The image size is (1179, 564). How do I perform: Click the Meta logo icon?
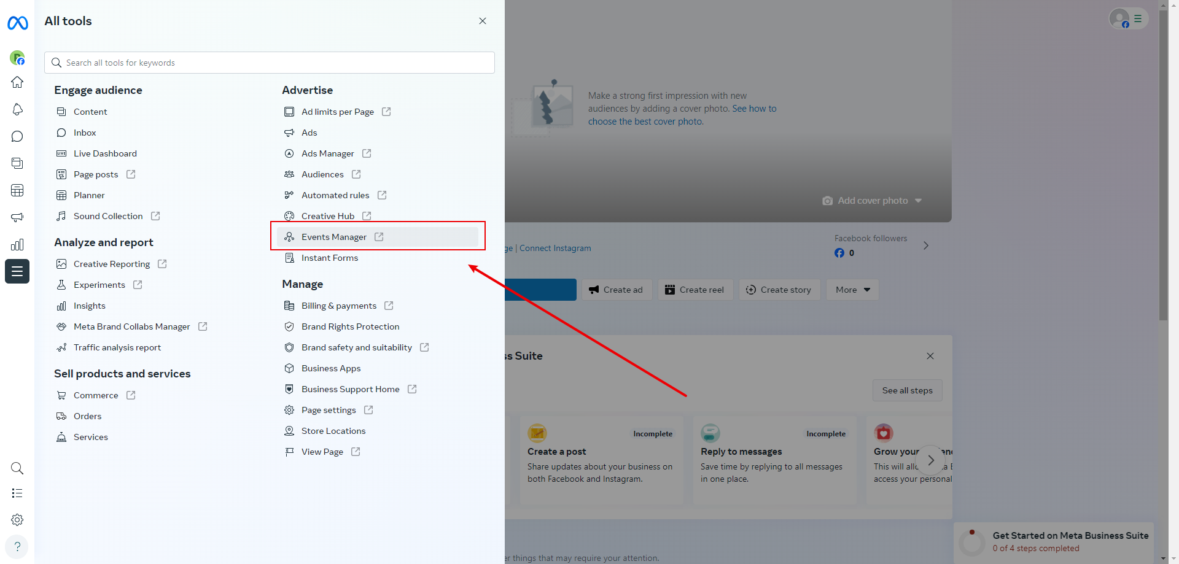pyautogui.click(x=17, y=23)
